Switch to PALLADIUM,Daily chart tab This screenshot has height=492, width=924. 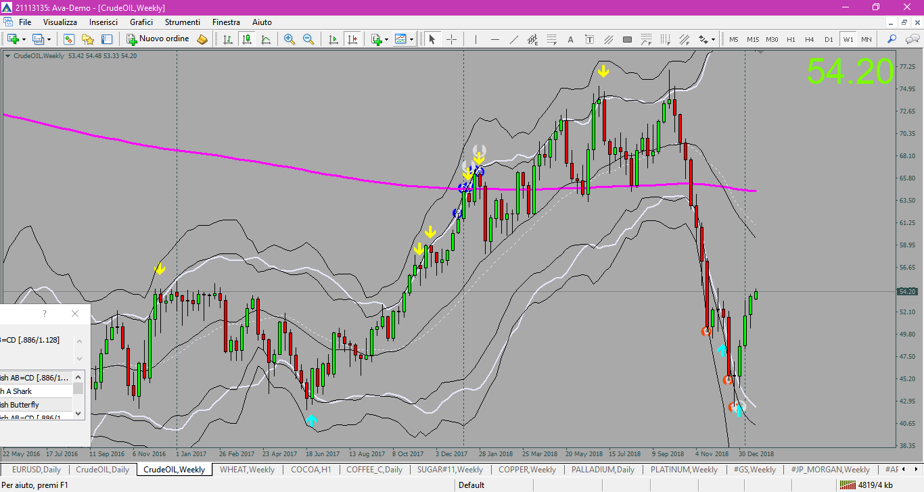point(603,470)
